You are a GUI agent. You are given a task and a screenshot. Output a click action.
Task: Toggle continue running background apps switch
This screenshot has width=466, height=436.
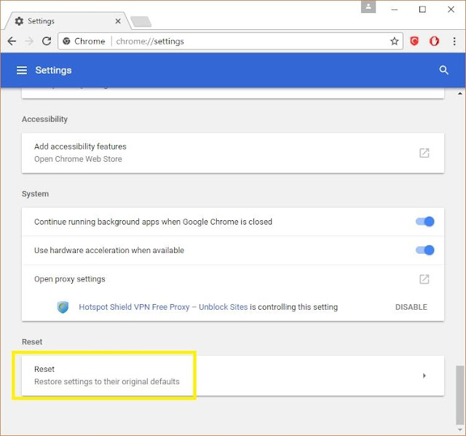pos(425,222)
